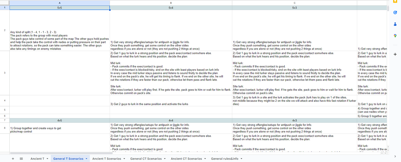
Task: Select the "4v3" cell
Action: [x=294, y=120]
